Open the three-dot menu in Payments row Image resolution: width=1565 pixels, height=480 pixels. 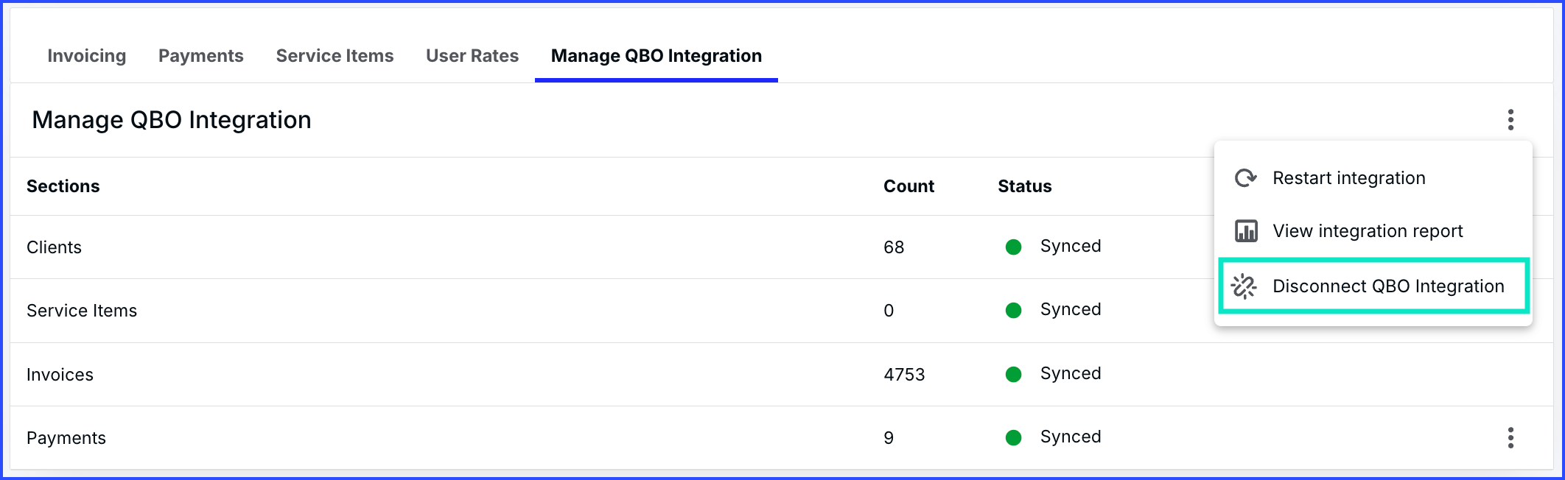(1510, 438)
